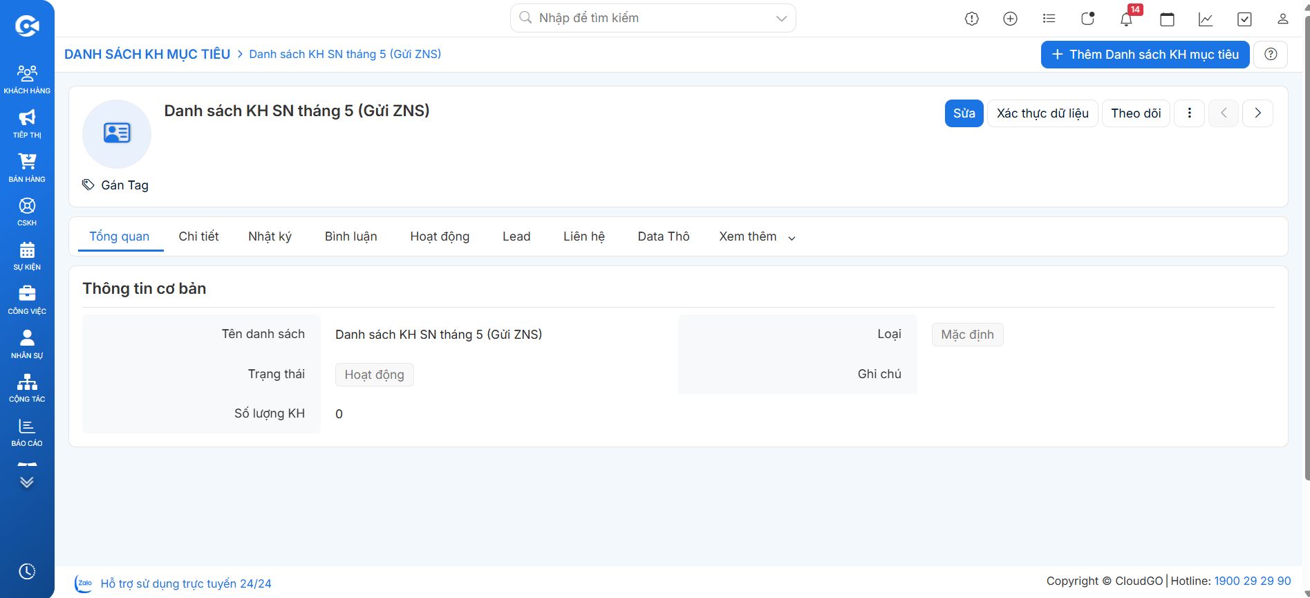Switch to the Data Thô tab
The width and height of the screenshot is (1310, 598).
point(663,236)
